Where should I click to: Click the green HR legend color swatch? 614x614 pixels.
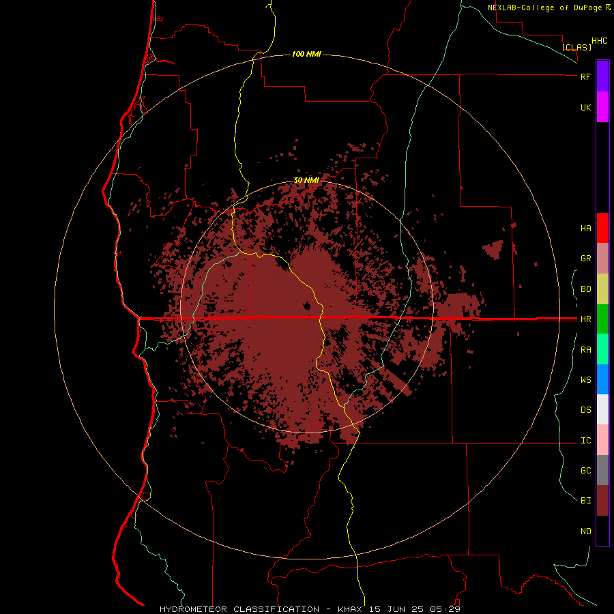click(x=602, y=319)
